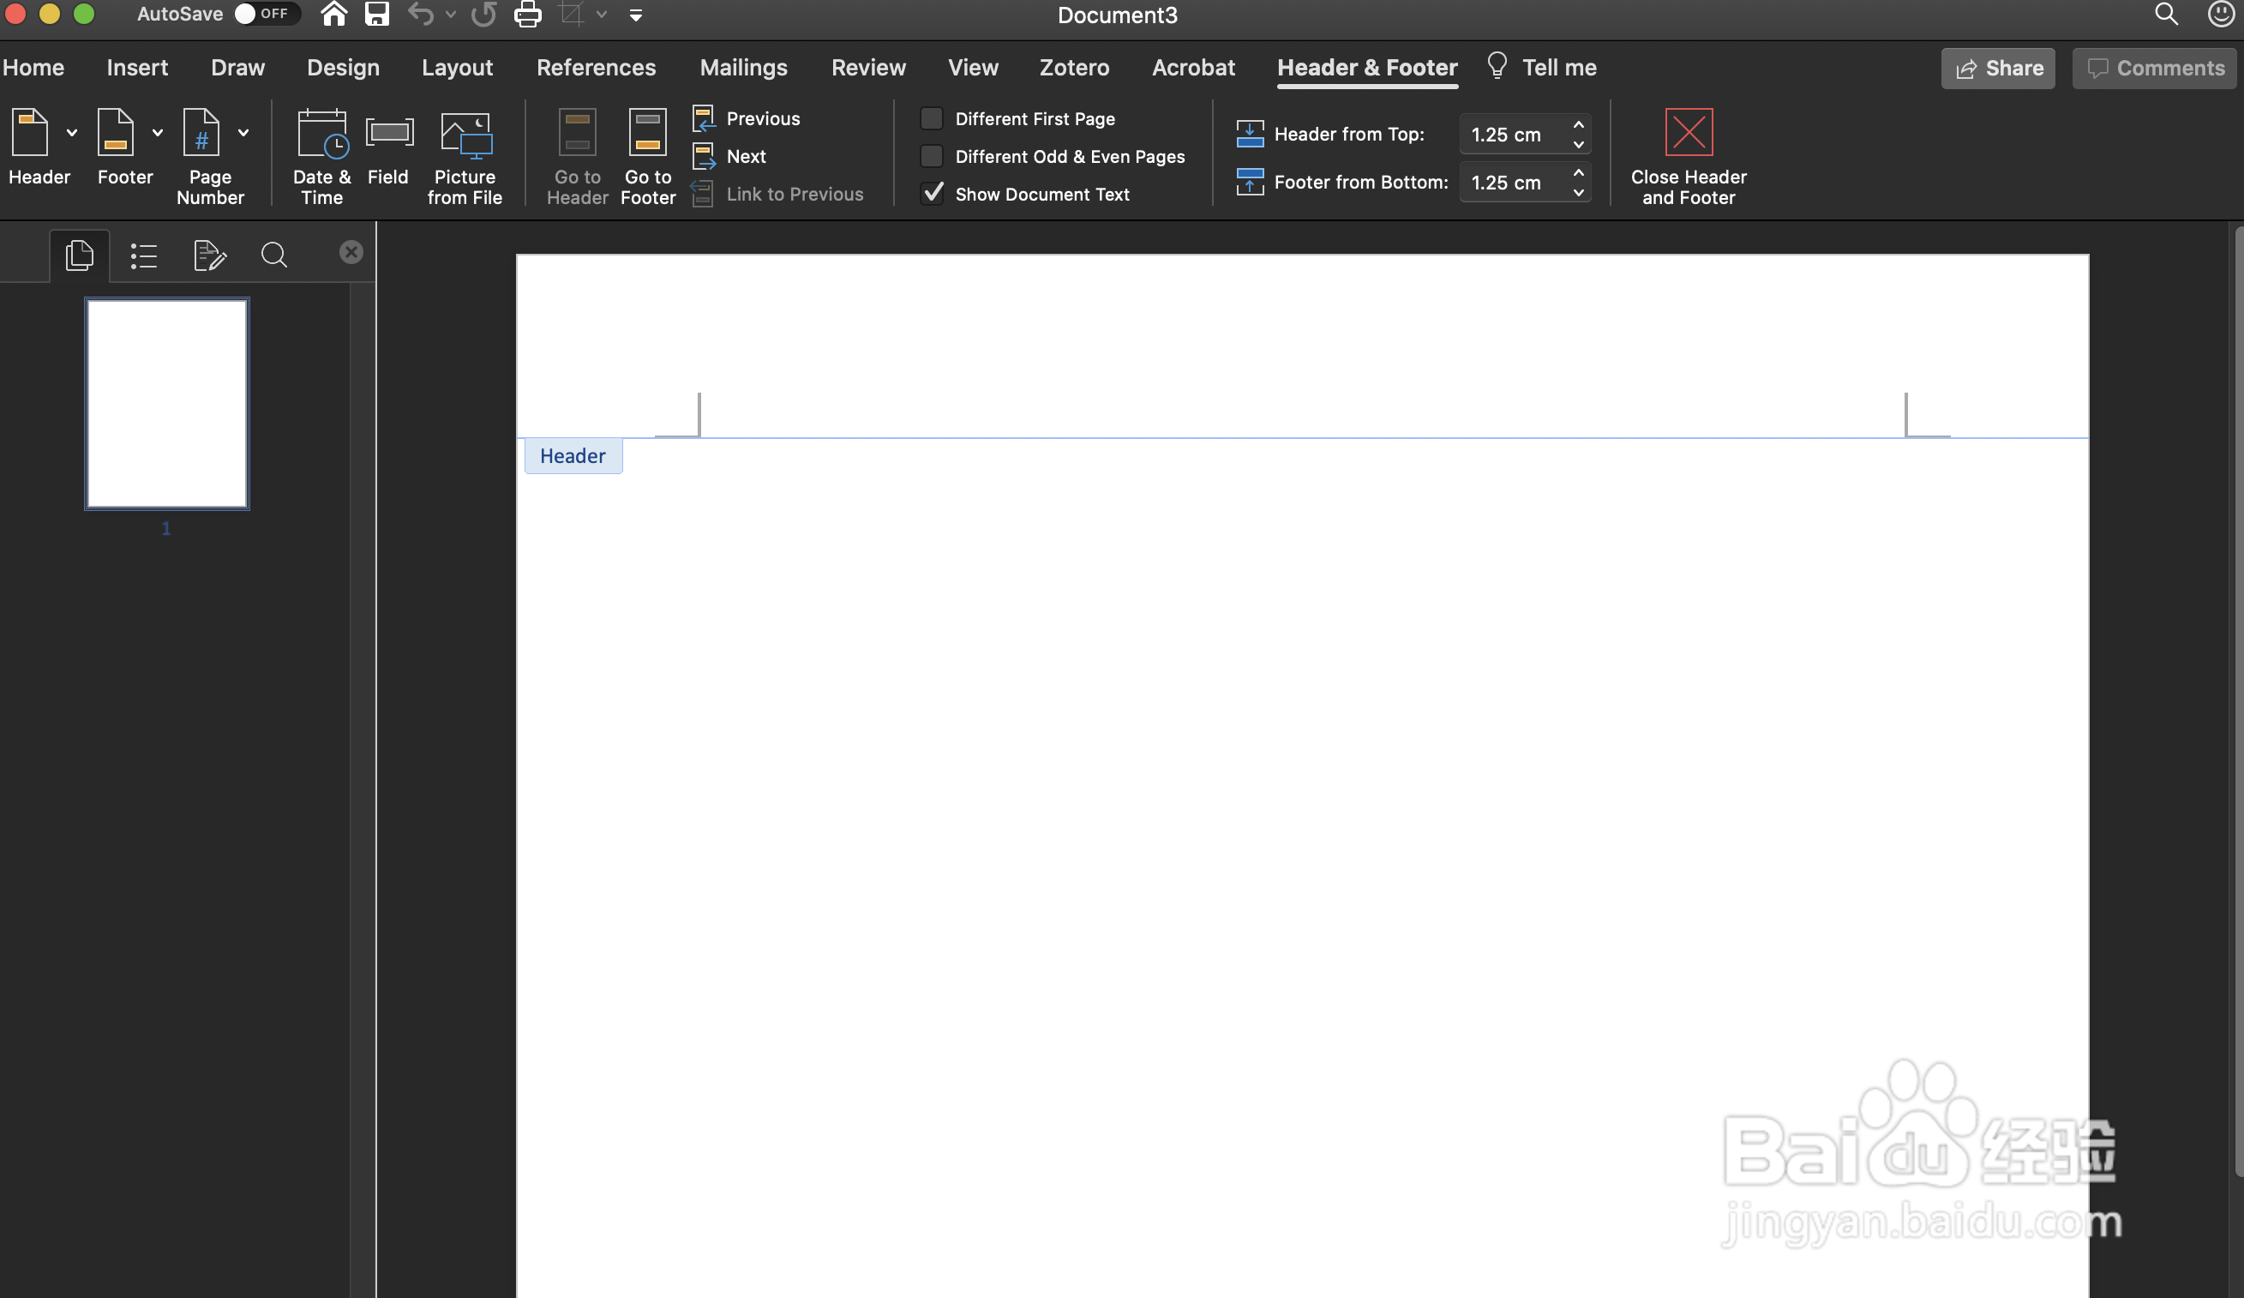
Task: Open the thumbnails pane tab
Action: (79, 256)
